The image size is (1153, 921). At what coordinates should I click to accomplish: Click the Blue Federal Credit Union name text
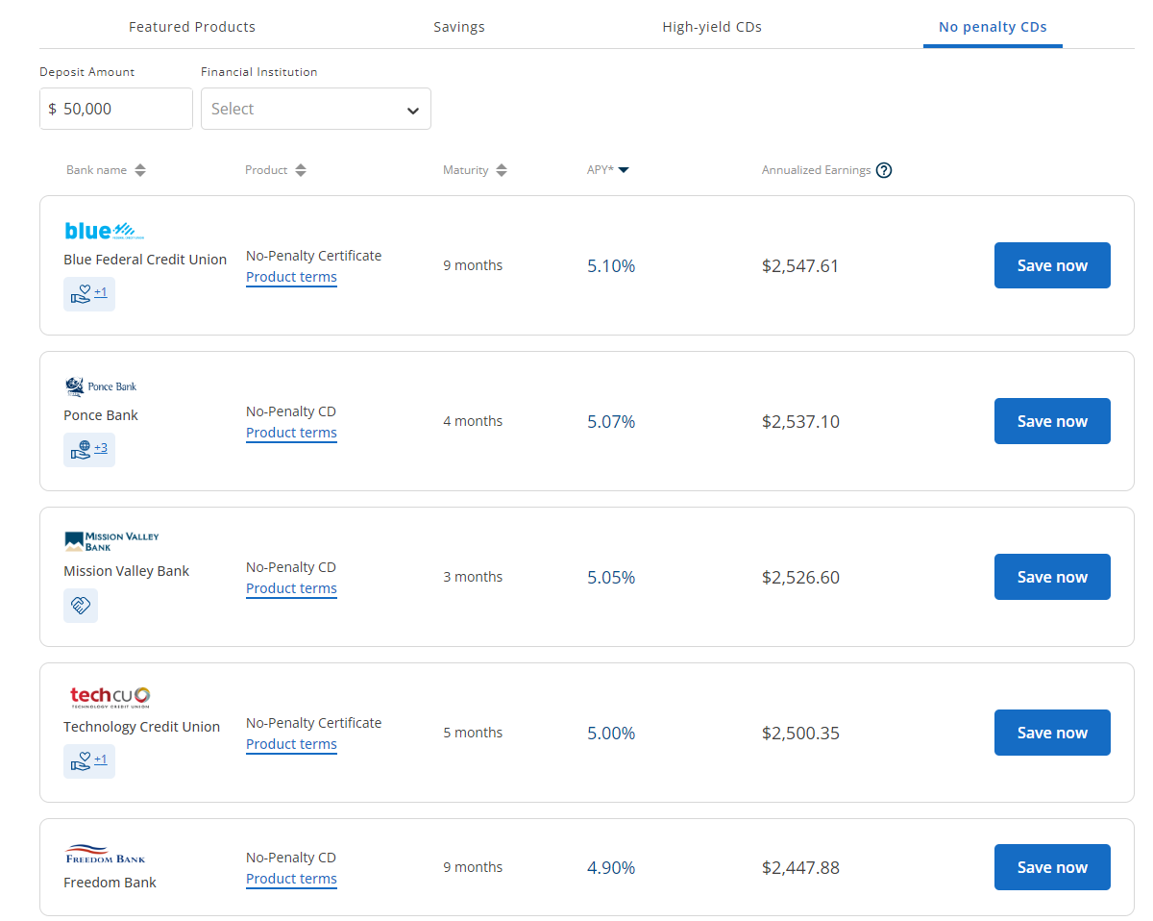[x=145, y=260]
